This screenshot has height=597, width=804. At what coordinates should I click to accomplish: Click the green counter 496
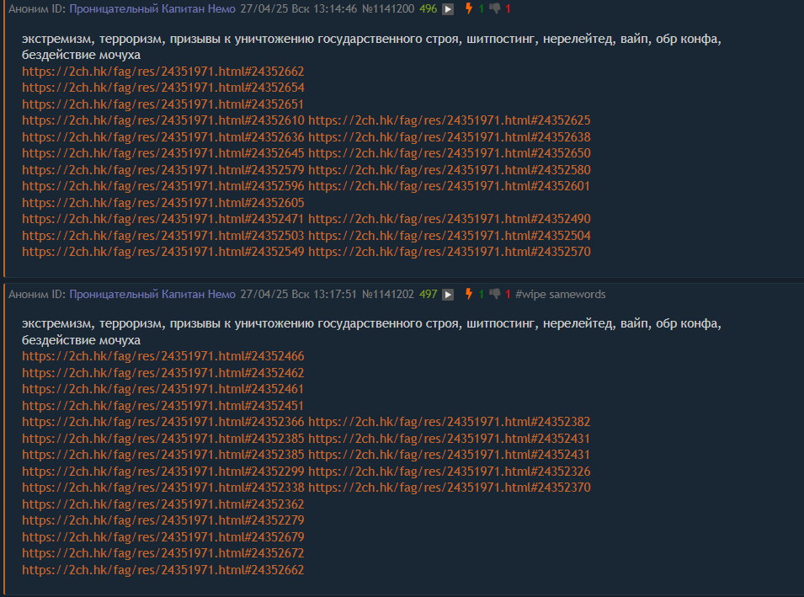click(x=429, y=8)
